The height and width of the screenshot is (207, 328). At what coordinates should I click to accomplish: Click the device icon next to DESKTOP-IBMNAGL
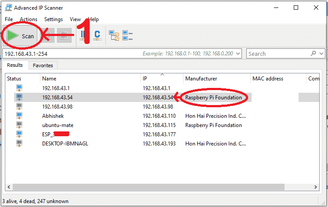(19, 143)
